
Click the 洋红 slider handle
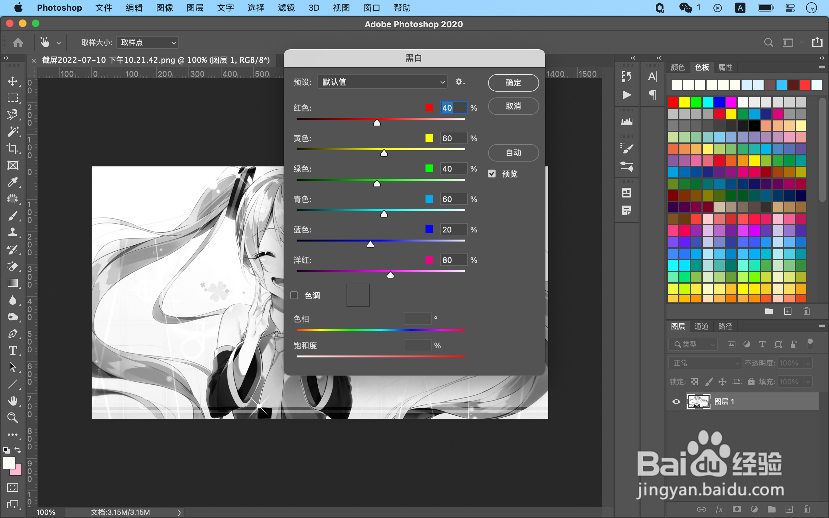390,275
